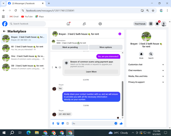The height and width of the screenshot is (136, 171).
Task: Click the address bar URL
Action: 50,11
